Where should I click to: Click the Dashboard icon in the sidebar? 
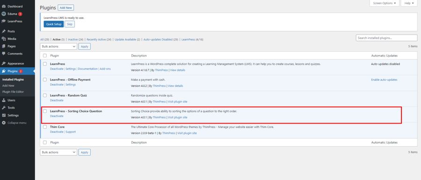[x=4, y=6]
